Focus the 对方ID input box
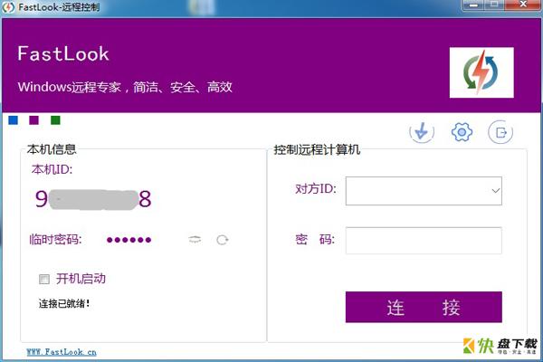 (x=424, y=191)
